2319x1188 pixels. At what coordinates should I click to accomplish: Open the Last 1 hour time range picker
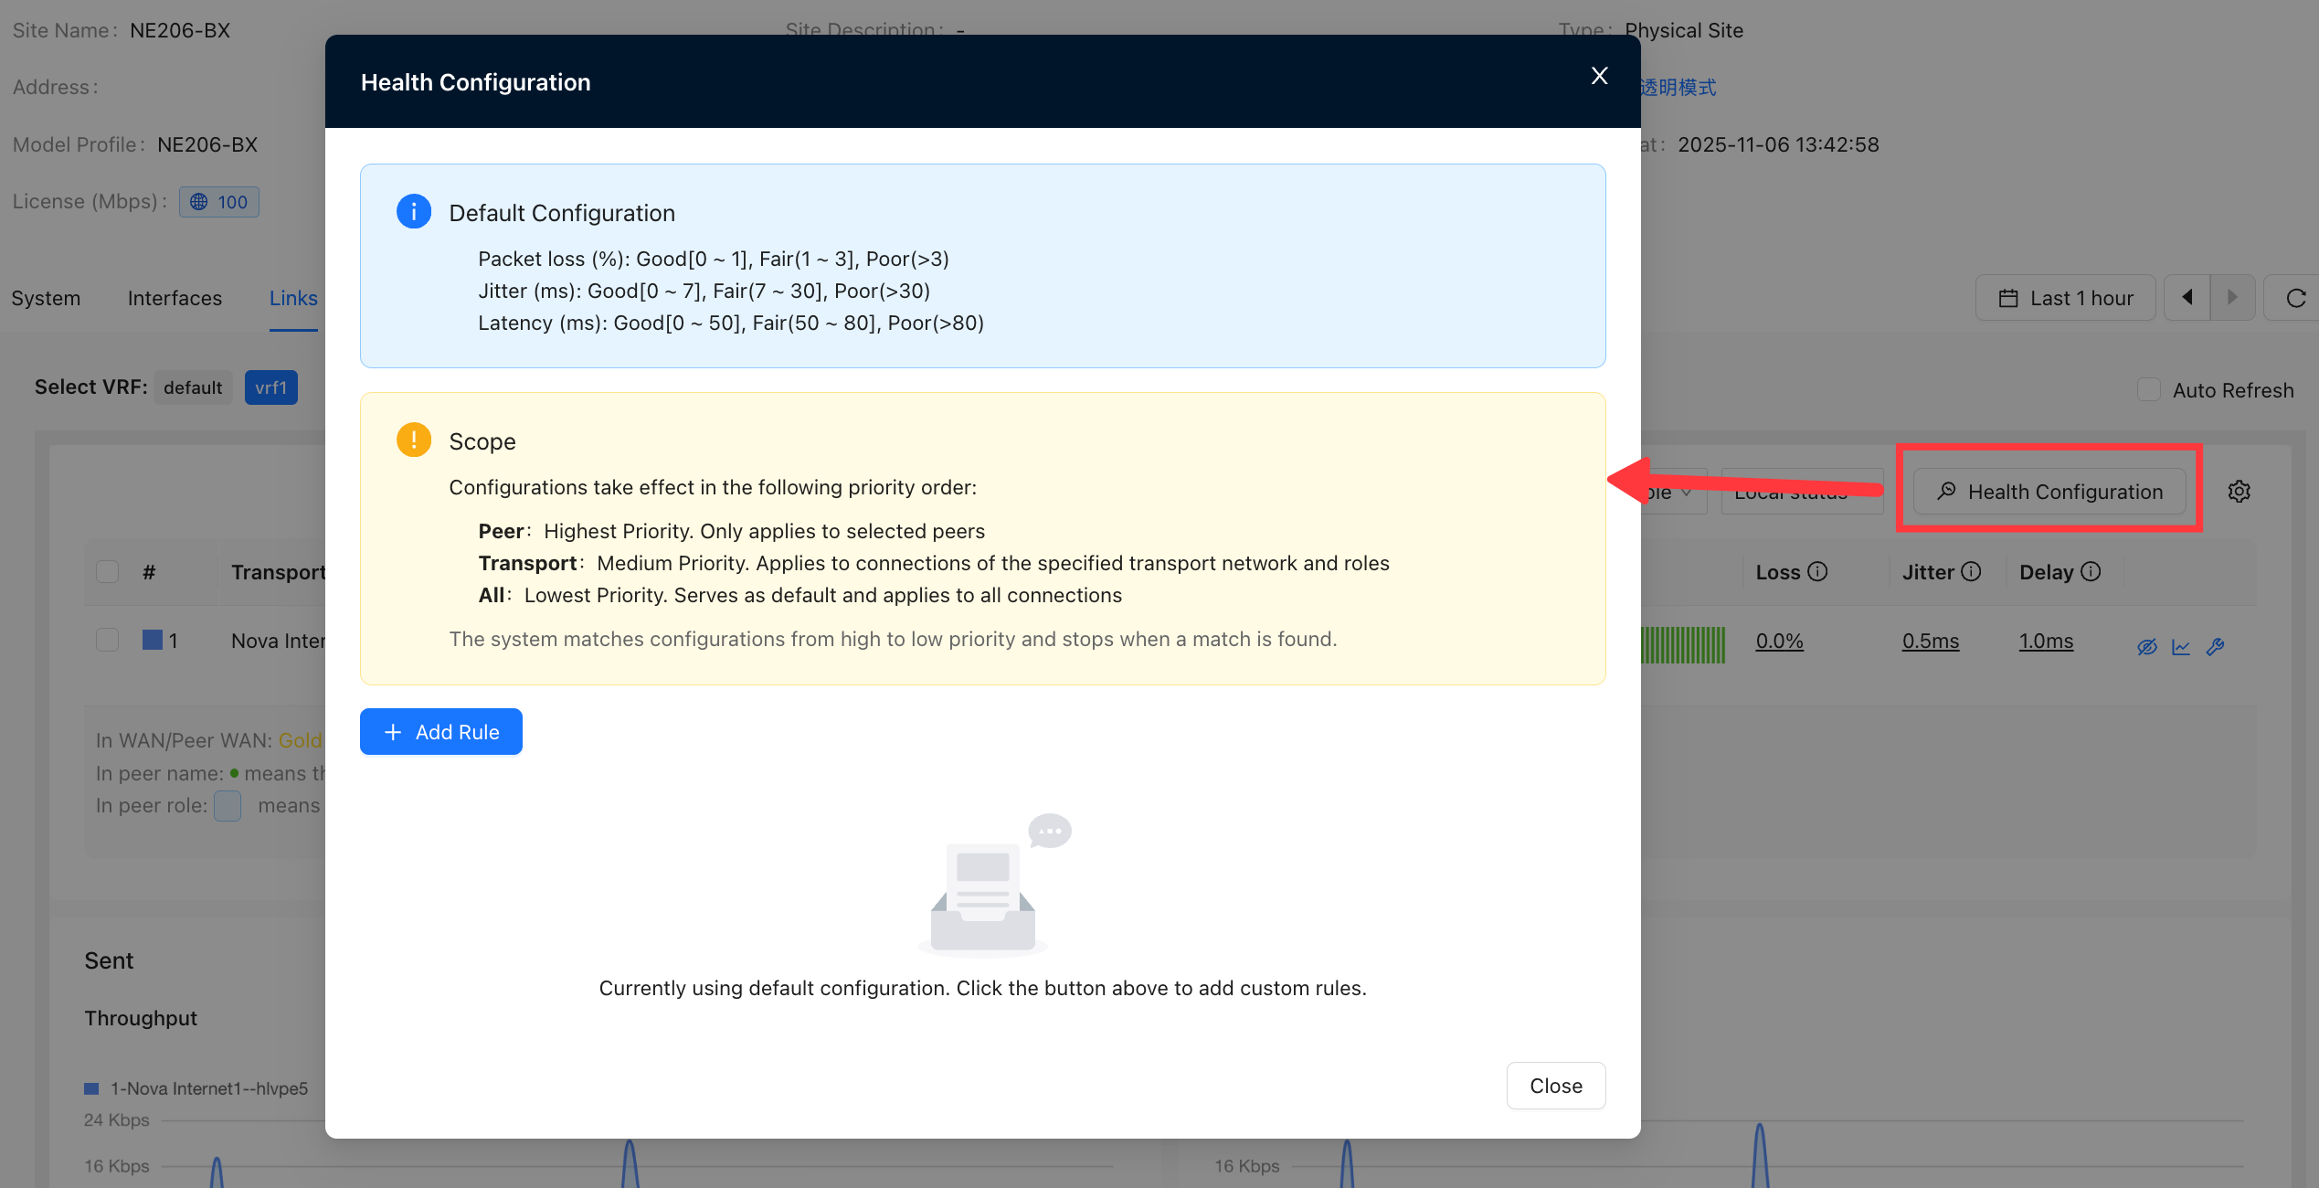[x=2066, y=298]
